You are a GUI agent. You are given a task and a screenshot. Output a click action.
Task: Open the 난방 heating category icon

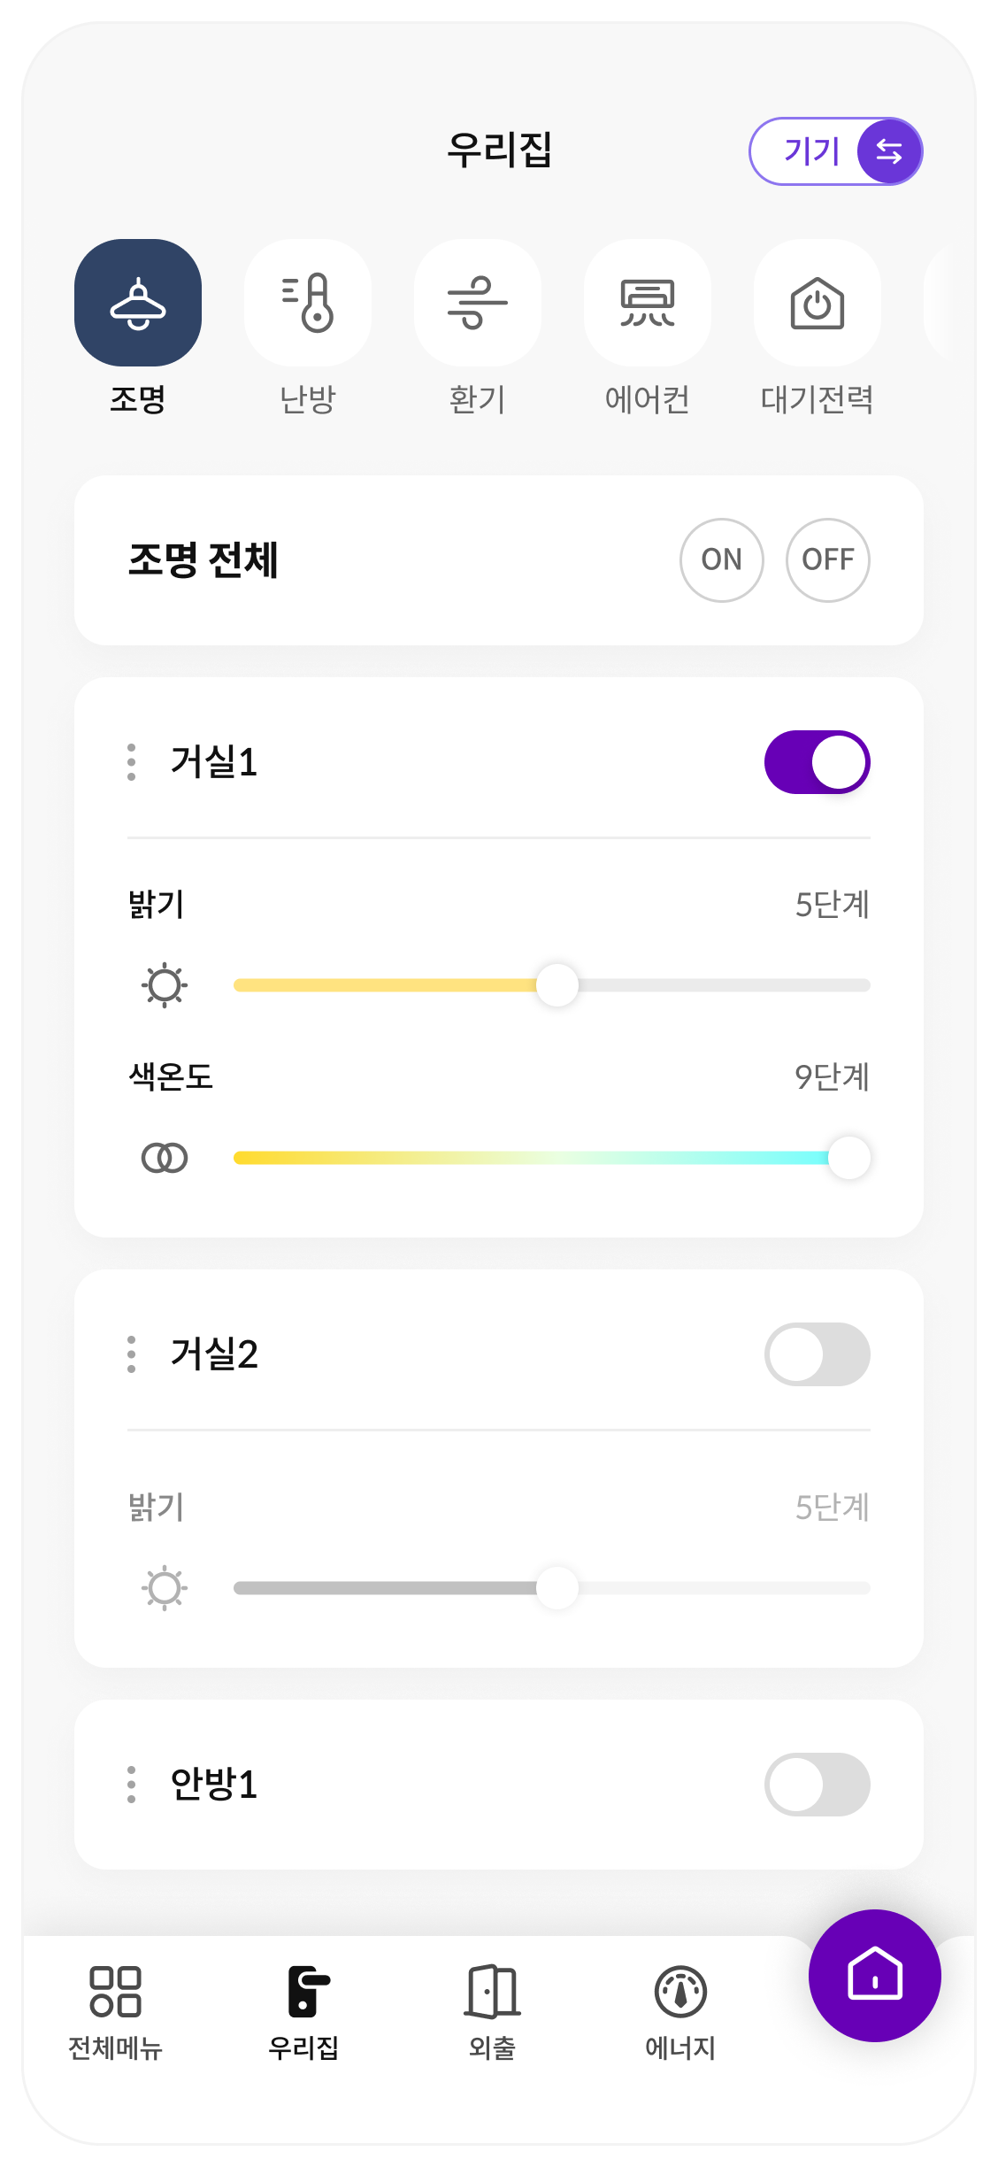308,303
